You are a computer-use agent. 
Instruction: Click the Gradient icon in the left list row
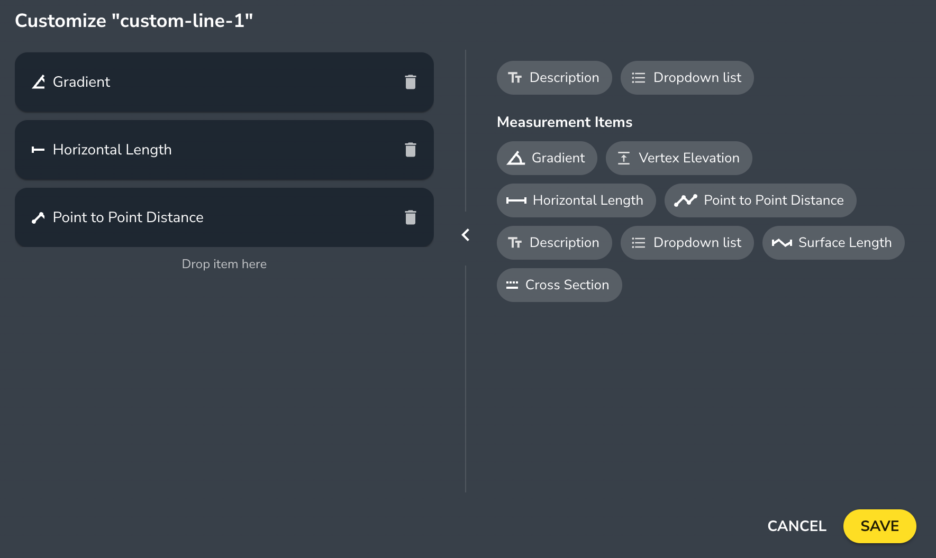tap(38, 82)
